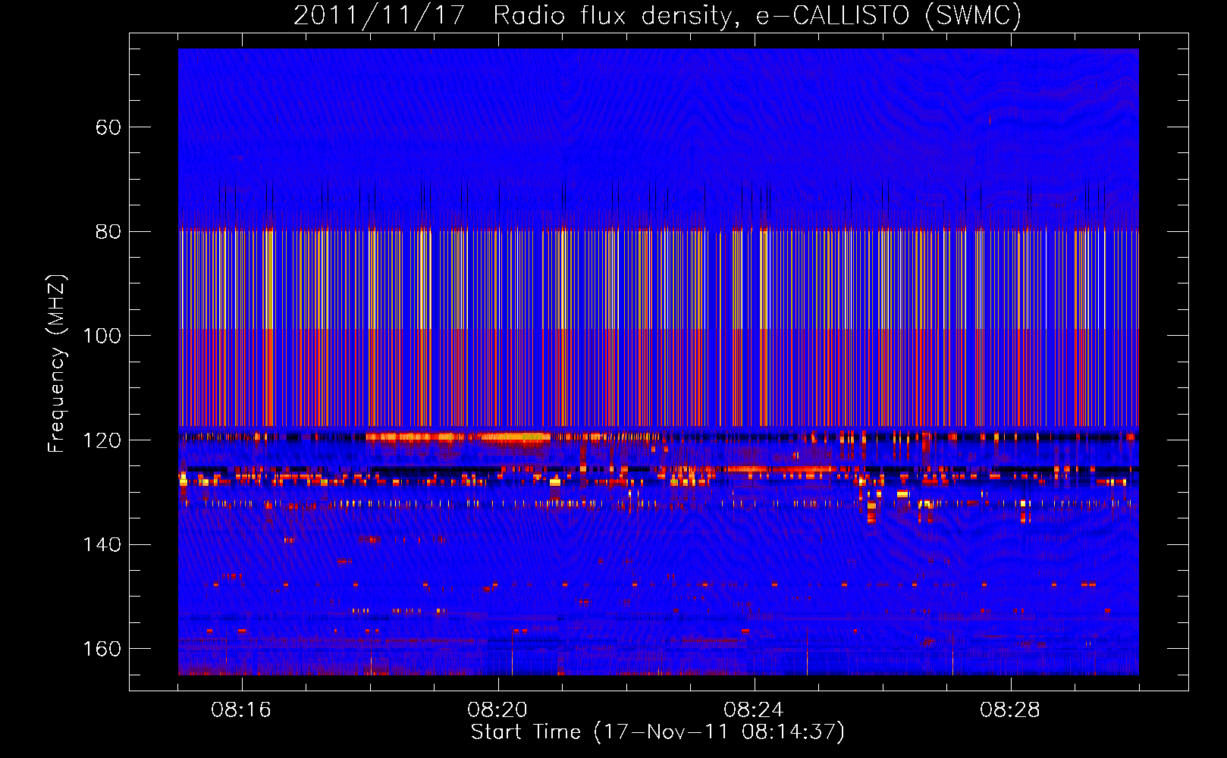
Task: Click the 08:28 time tick label
Action: point(1010,710)
